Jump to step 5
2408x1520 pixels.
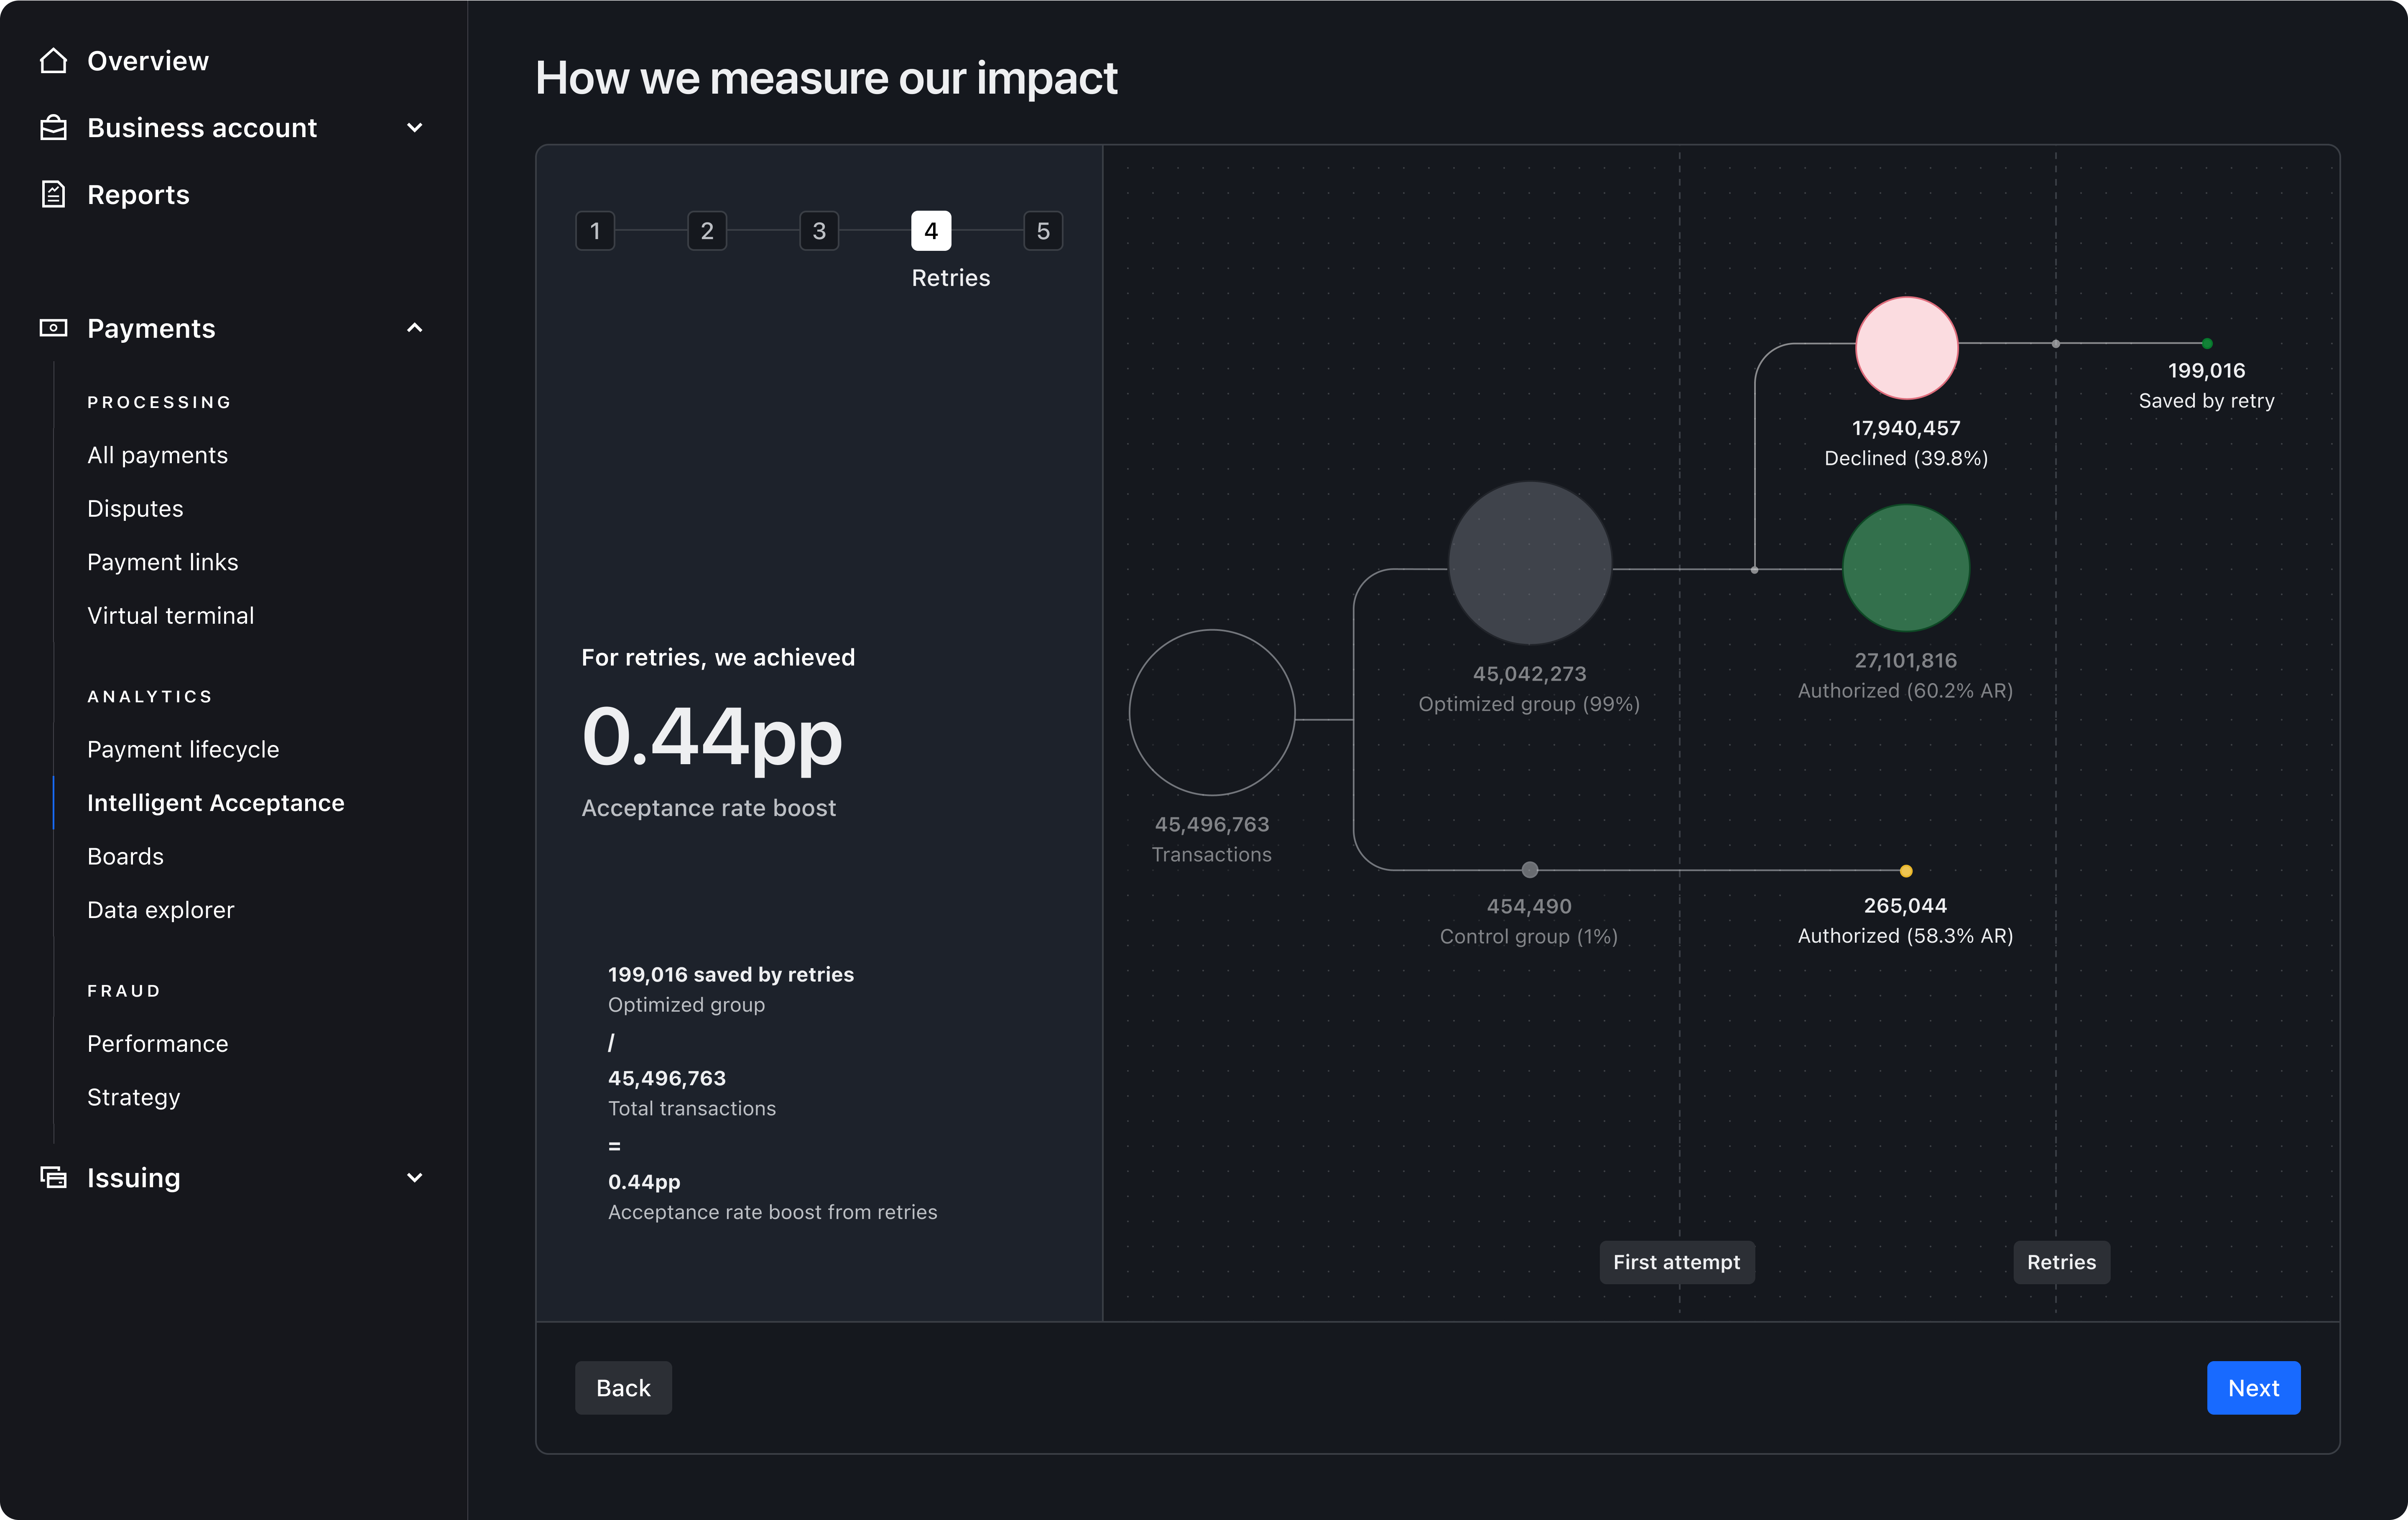[x=1043, y=231]
